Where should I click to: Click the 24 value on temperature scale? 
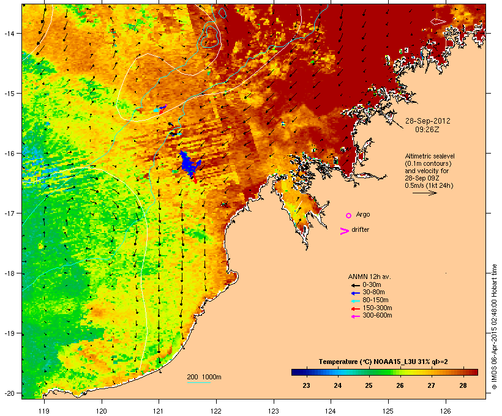click(x=338, y=385)
